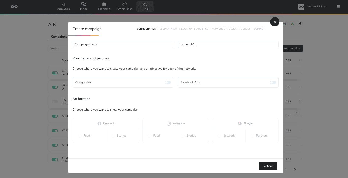Open the Analytics section icon
348x178 pixels.
(x=63, y=4)
